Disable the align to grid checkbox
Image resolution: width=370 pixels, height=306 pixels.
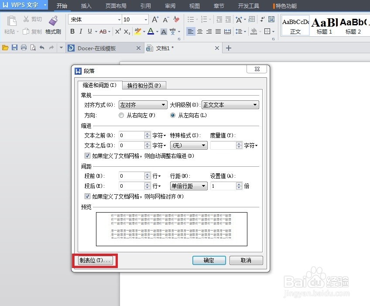(87, 196)
